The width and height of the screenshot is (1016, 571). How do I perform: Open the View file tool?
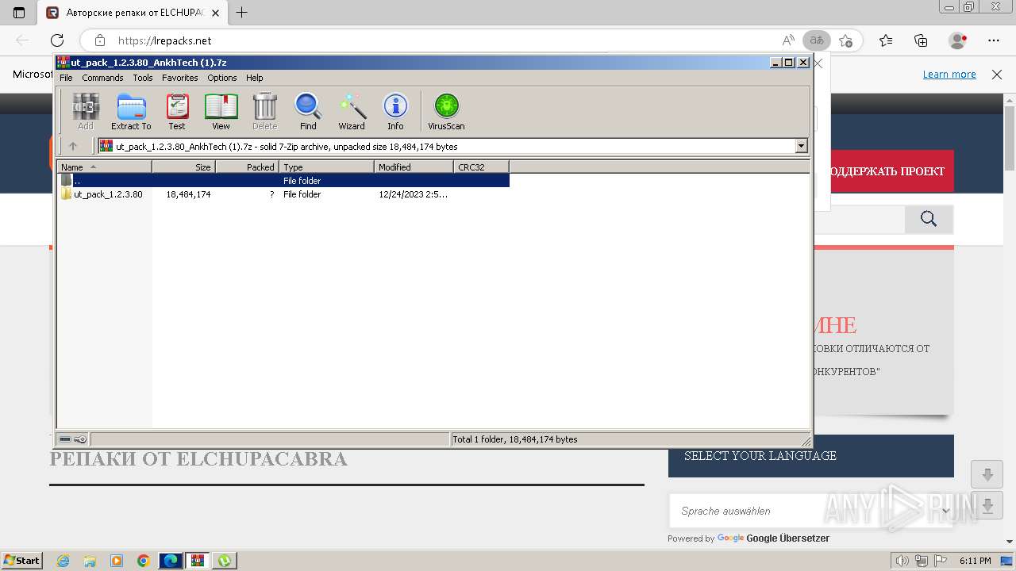pos(221,111)
